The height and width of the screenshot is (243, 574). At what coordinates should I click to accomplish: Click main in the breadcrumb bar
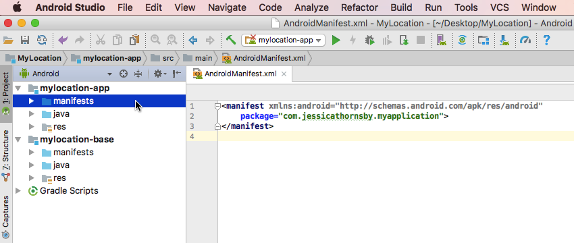pyautogui.click(x=198, y=58)
